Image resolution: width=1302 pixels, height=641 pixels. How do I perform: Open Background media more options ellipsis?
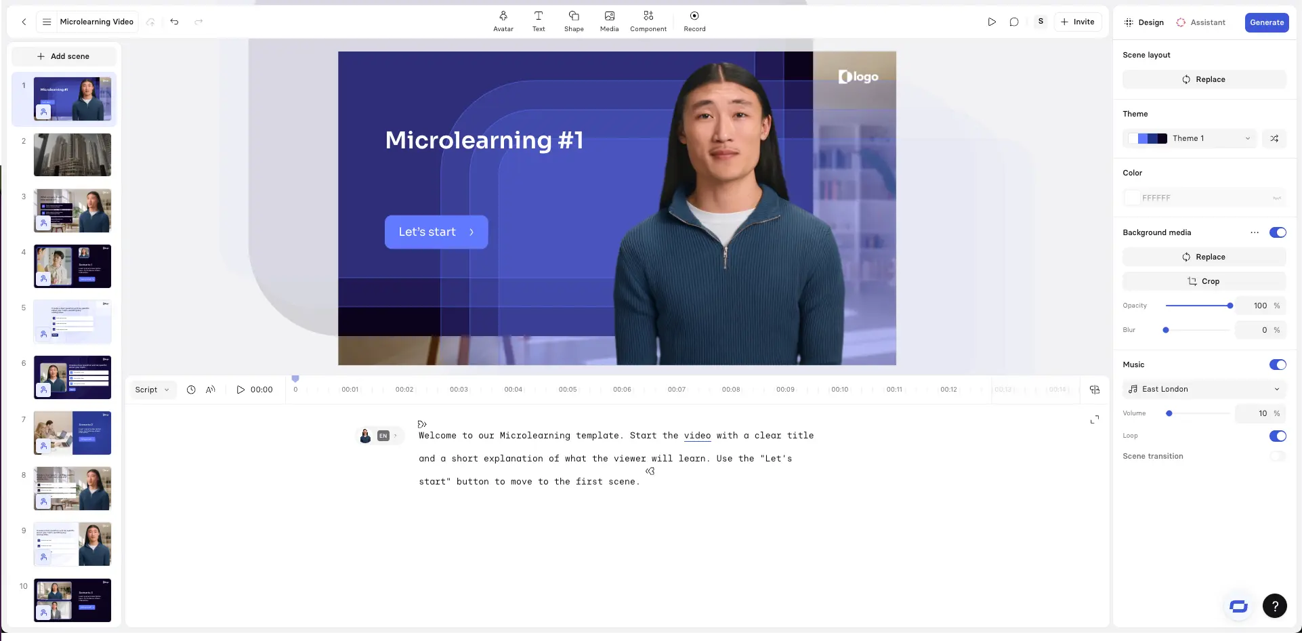tap(1255, 232)
